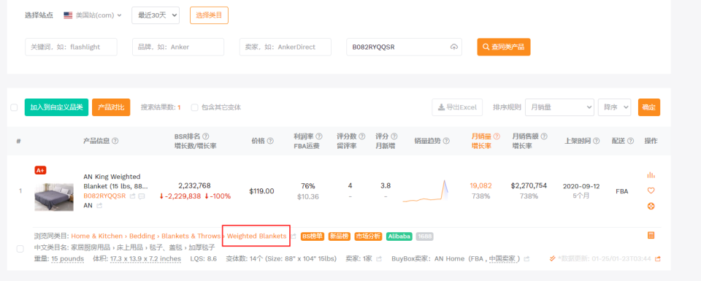Click help icon next to 月销量 header
Image resolution: width=701 pixels, height=281 pixels.
497,136
